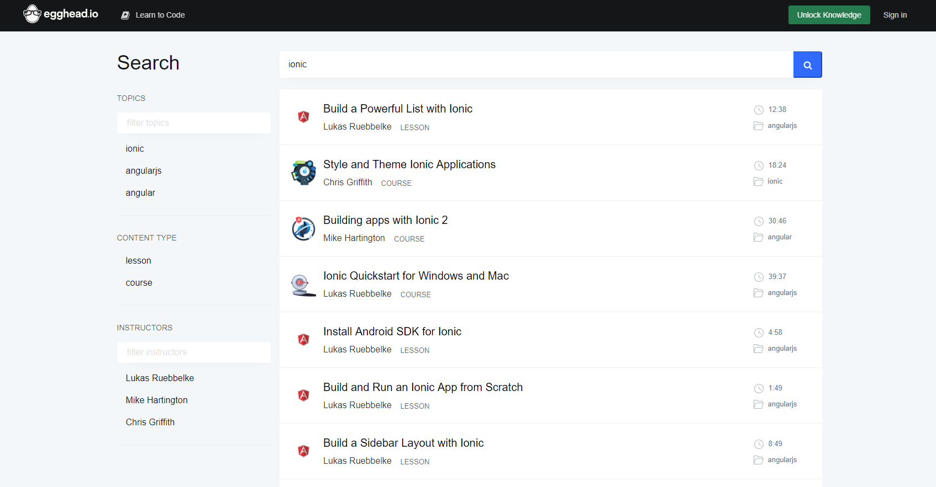The height and width of the screenshot is (487, 936).
Task: Click the Ionic Quickstart course illustration icon
Action: tap(303, 285)
